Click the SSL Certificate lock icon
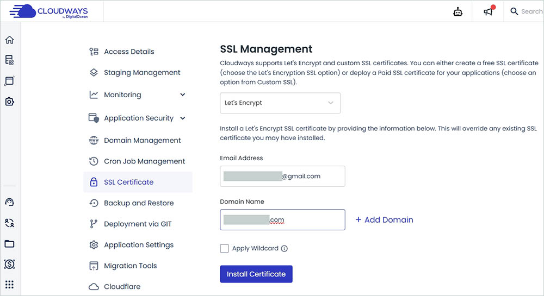Viewport: 544px width, 296px height. coord(94,182)
